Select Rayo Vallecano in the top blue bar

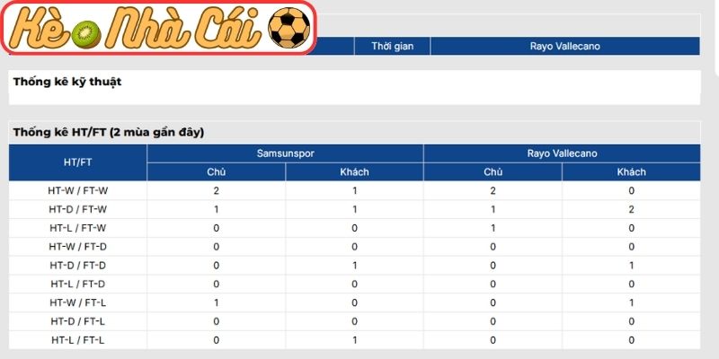click(564, 46)
